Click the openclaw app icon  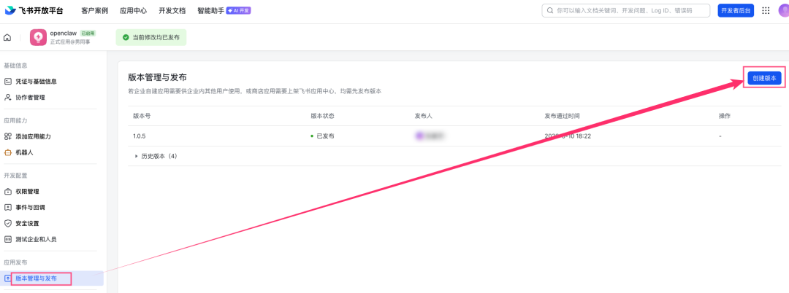(x=38, y=37)
